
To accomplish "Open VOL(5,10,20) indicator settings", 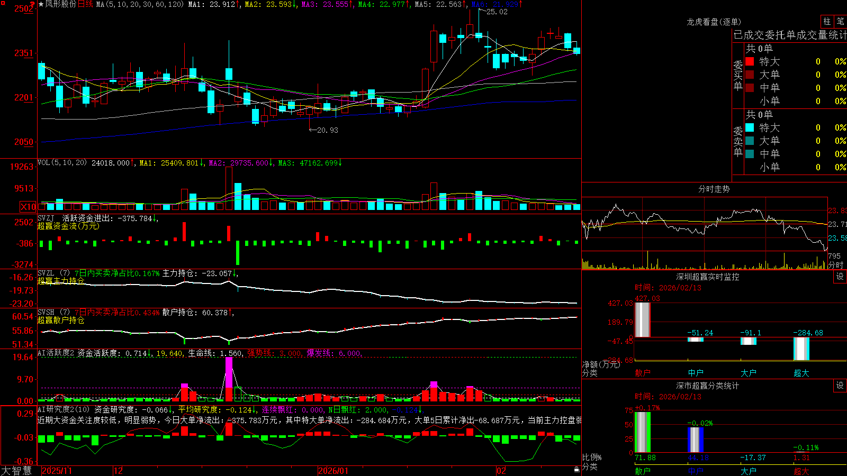I will coord(62,162).
